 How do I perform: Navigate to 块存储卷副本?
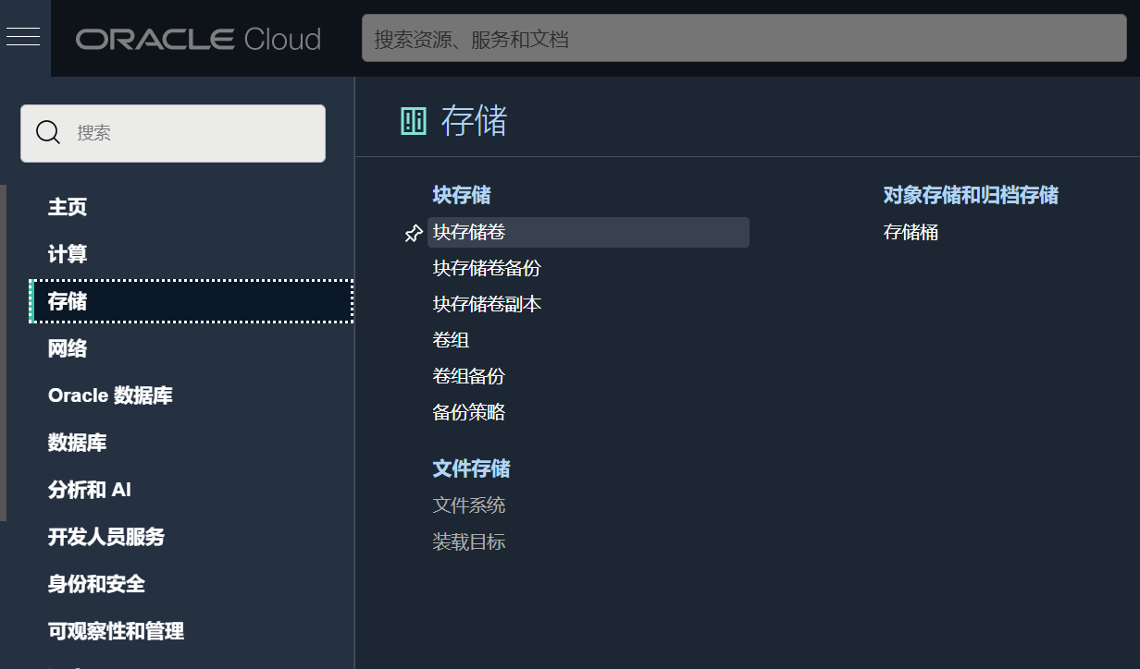pos(487,304)
